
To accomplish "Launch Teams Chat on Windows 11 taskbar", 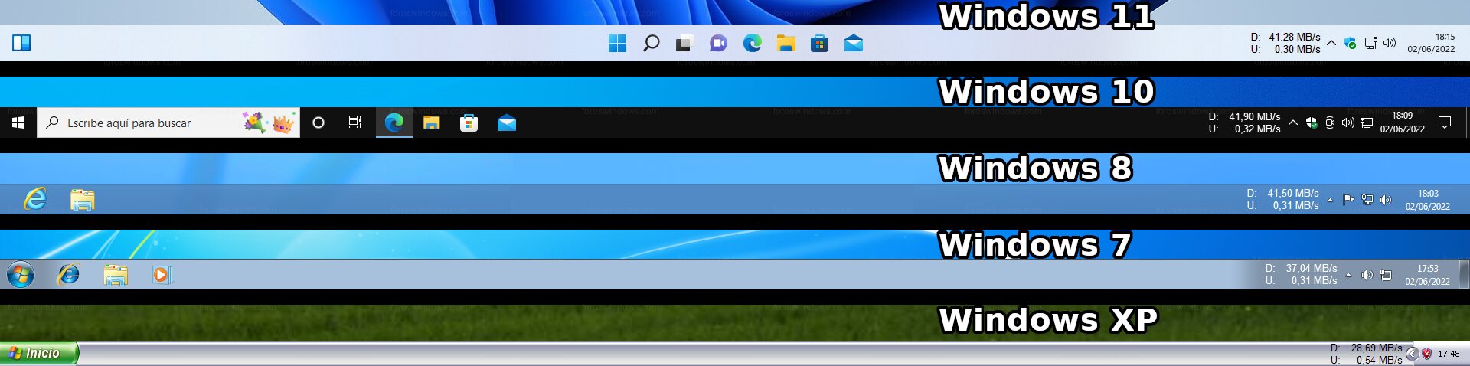I will [x=718, y=44].
